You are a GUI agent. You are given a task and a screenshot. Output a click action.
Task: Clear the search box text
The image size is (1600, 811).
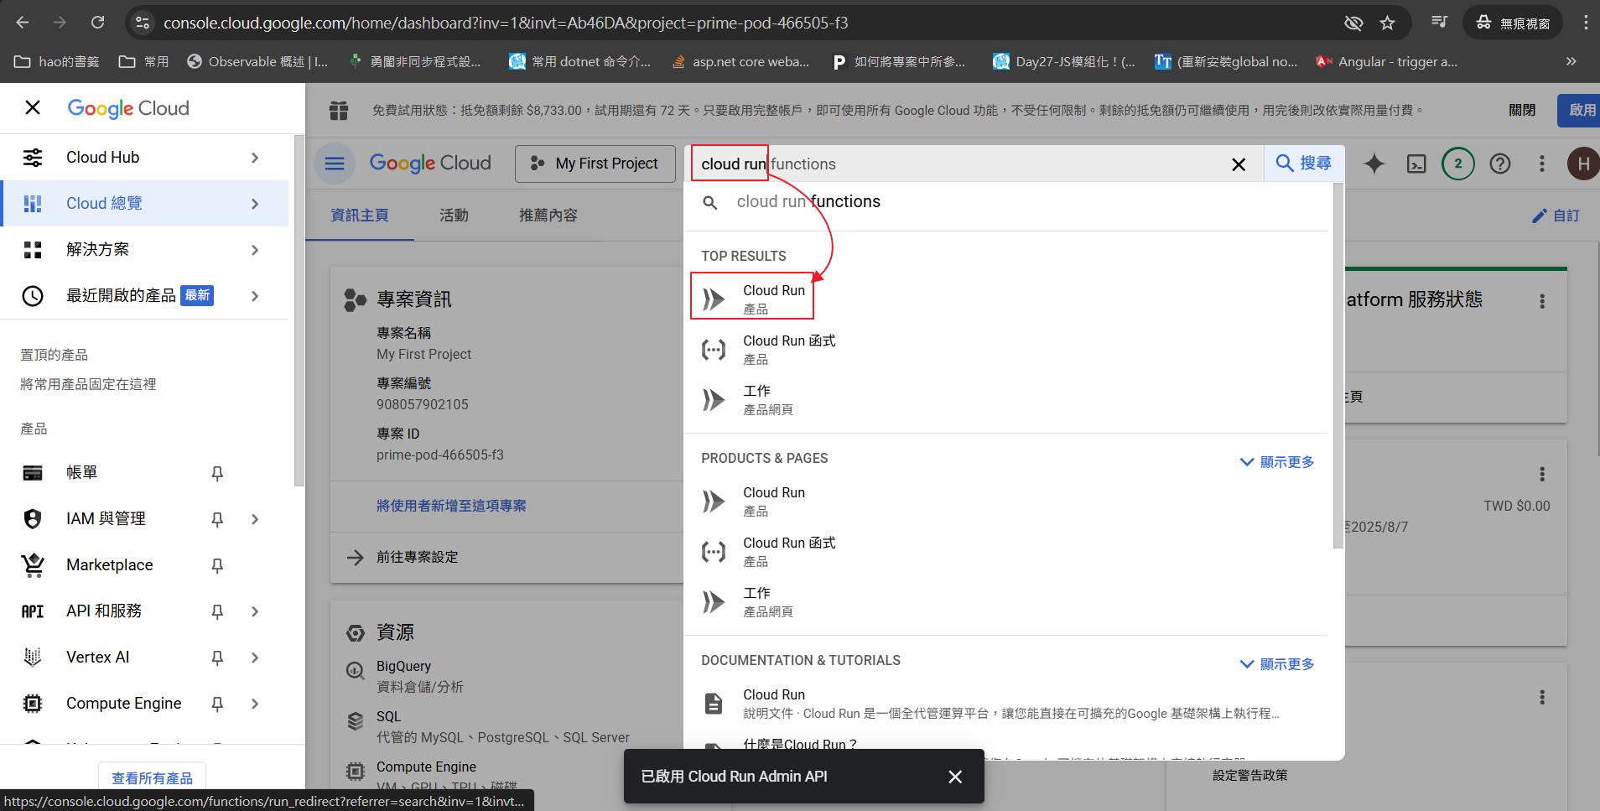[1239, 164]
